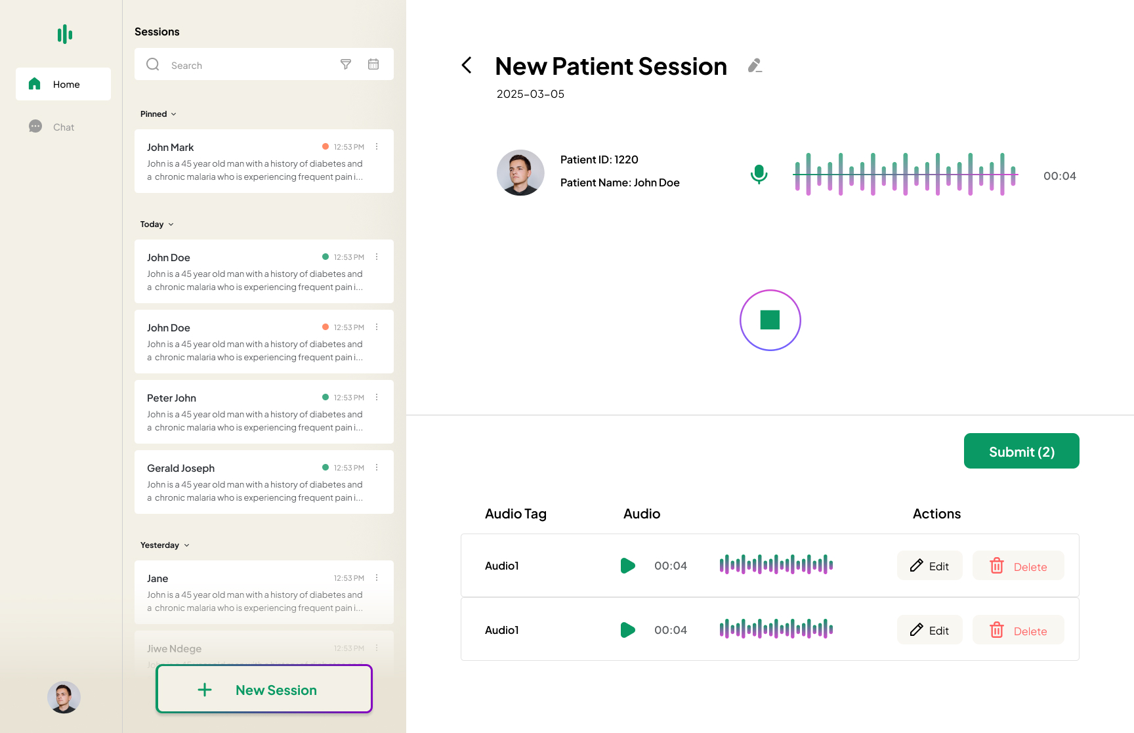Open three-dot menu on John Mark session
1134x733 pixels.
point(377,147)
